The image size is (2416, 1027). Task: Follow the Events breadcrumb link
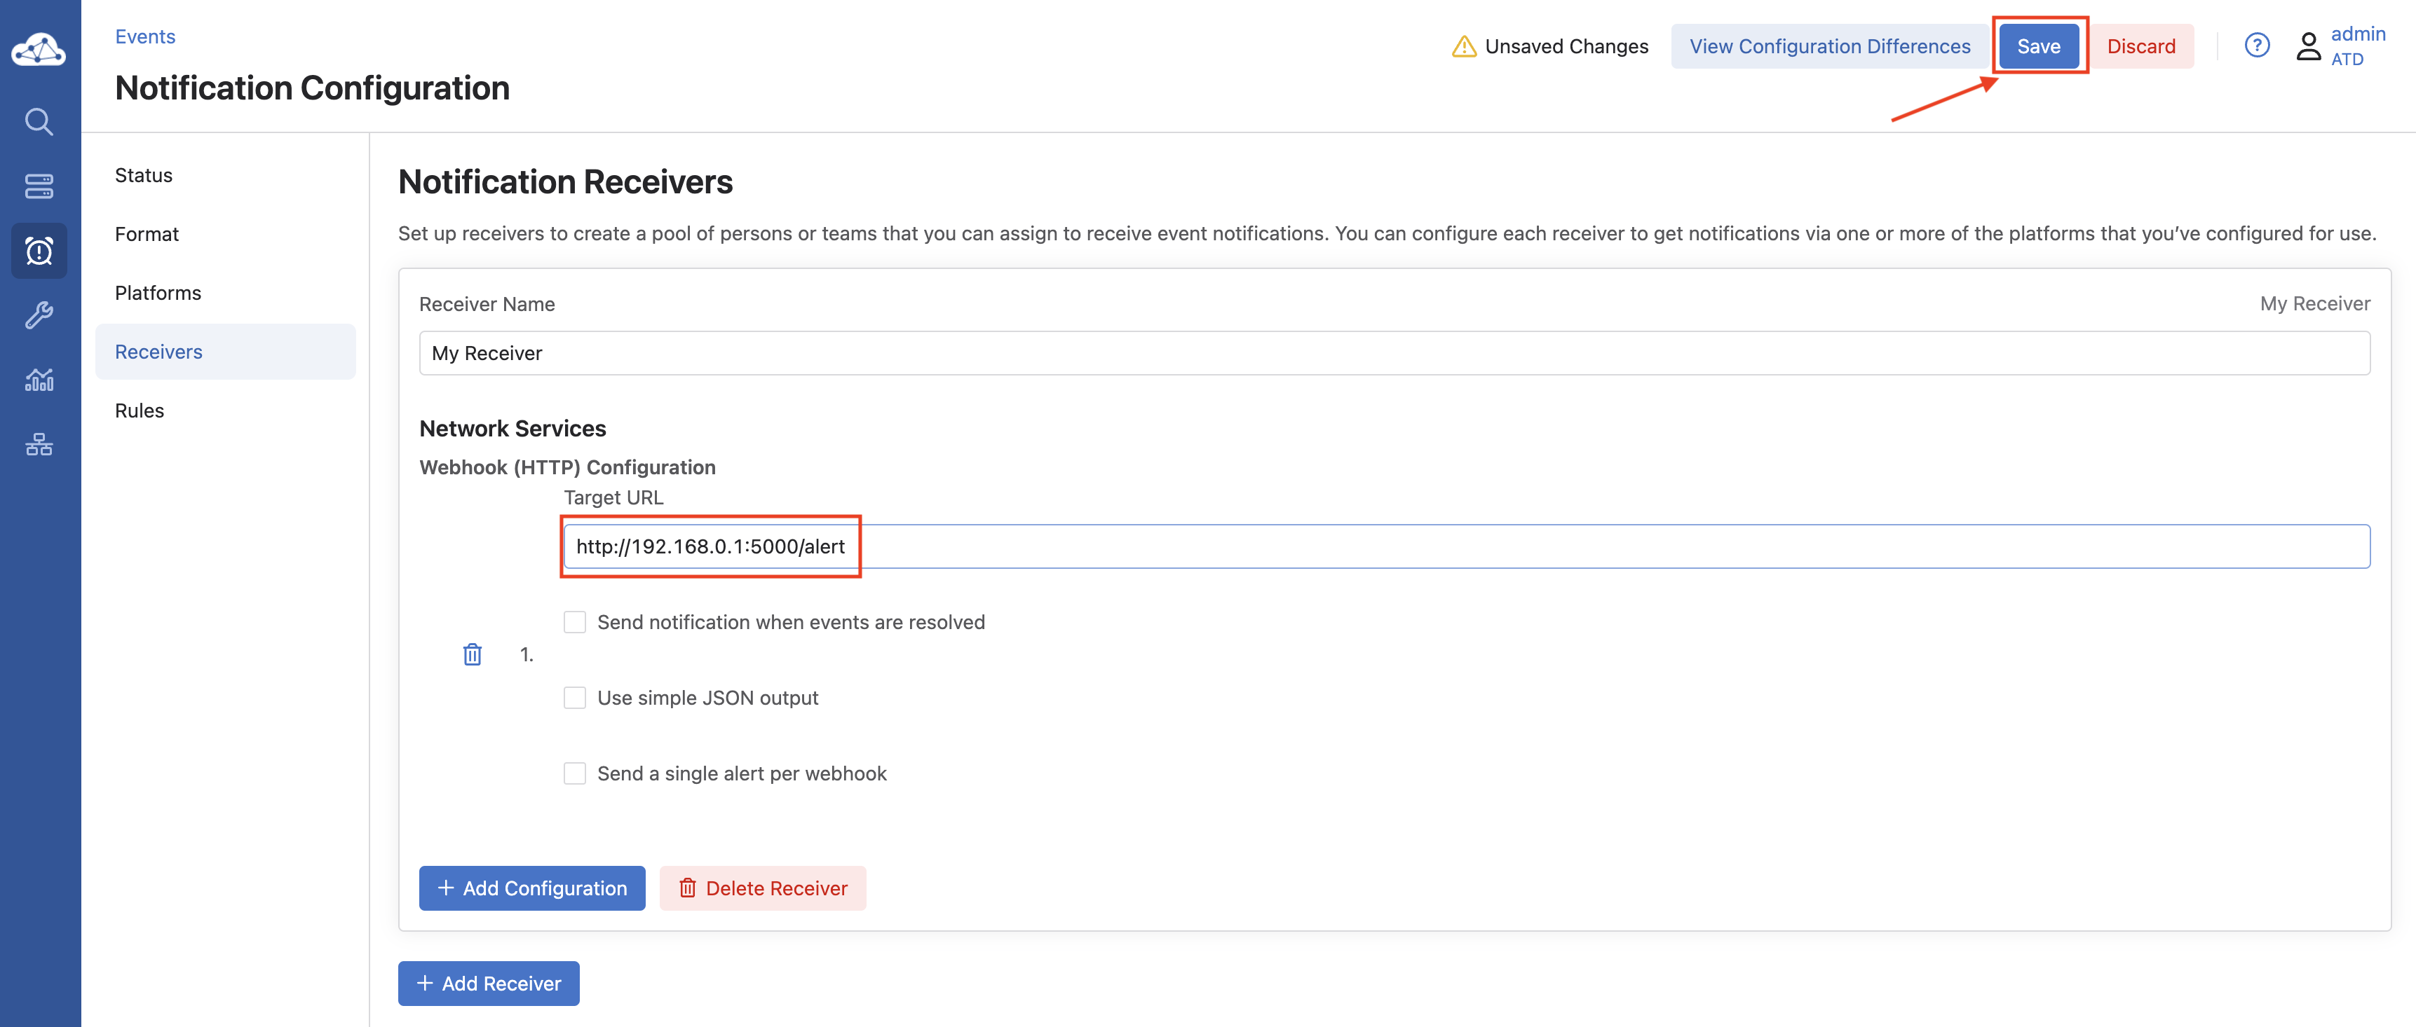pos(144,36)
